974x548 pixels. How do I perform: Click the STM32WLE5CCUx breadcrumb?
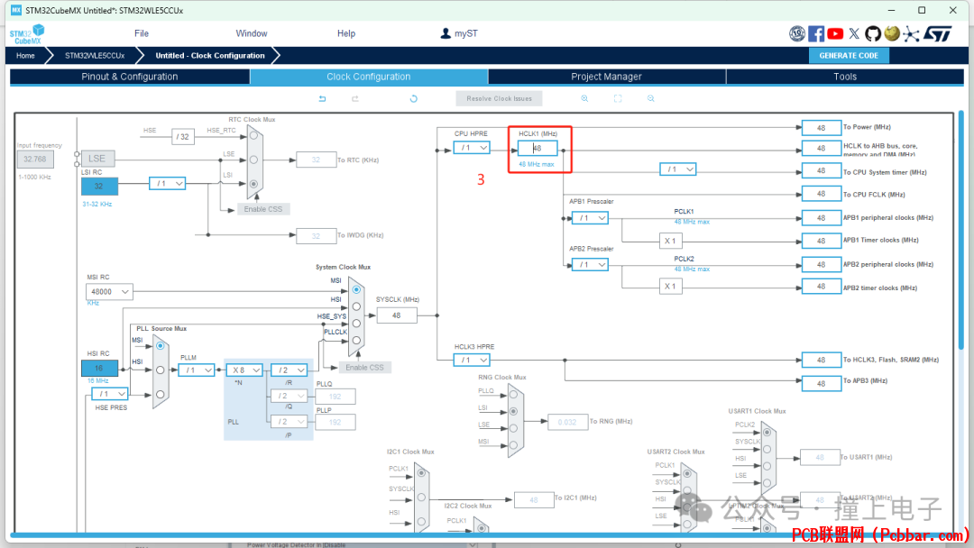point(95,55)
